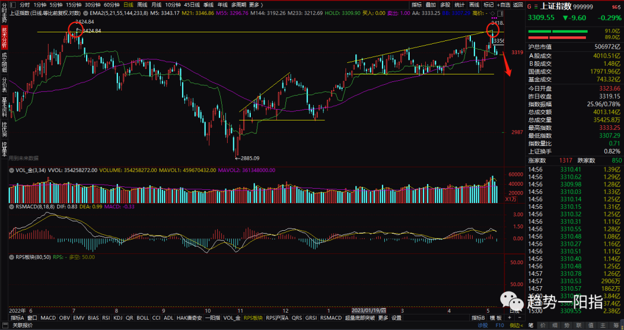
Task: Select the 超量底部突破 indicator
Action: tap(360, 318)
